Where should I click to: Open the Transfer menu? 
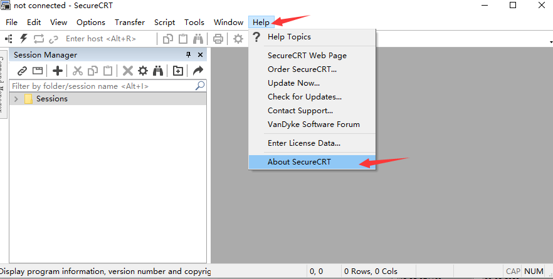(129, 23)
